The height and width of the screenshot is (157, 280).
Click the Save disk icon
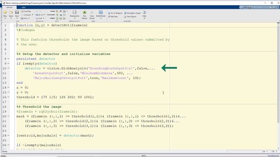(x=17, y=12)
